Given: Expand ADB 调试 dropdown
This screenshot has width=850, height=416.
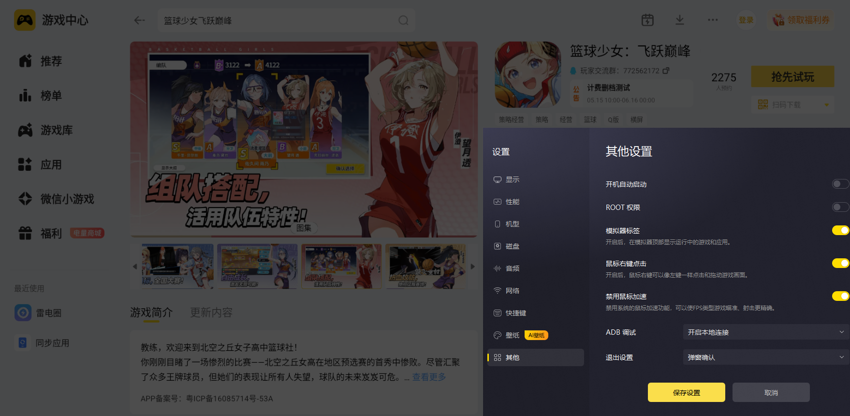Looking at the screenshot, I should 766,332.
